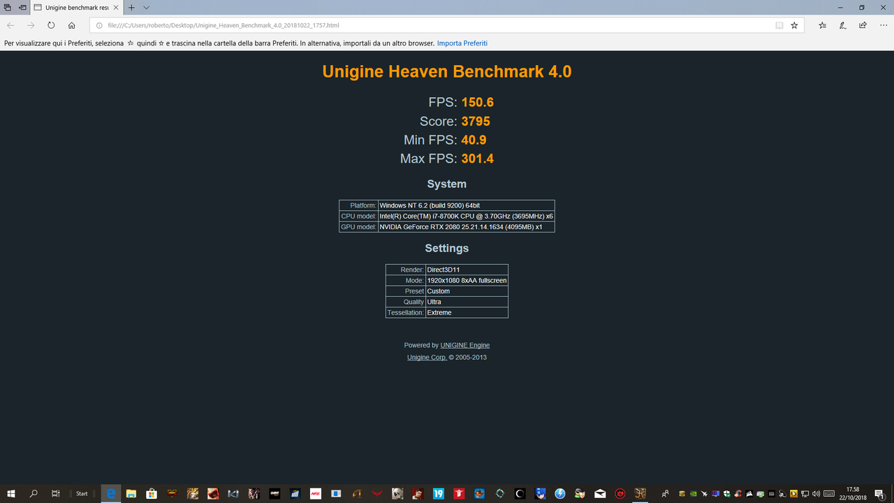Click the Settings heading
The image size is (894, 503).
click(x=447, y=248)
